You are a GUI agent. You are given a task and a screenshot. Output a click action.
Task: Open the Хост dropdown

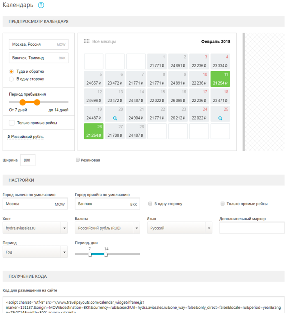35,228
